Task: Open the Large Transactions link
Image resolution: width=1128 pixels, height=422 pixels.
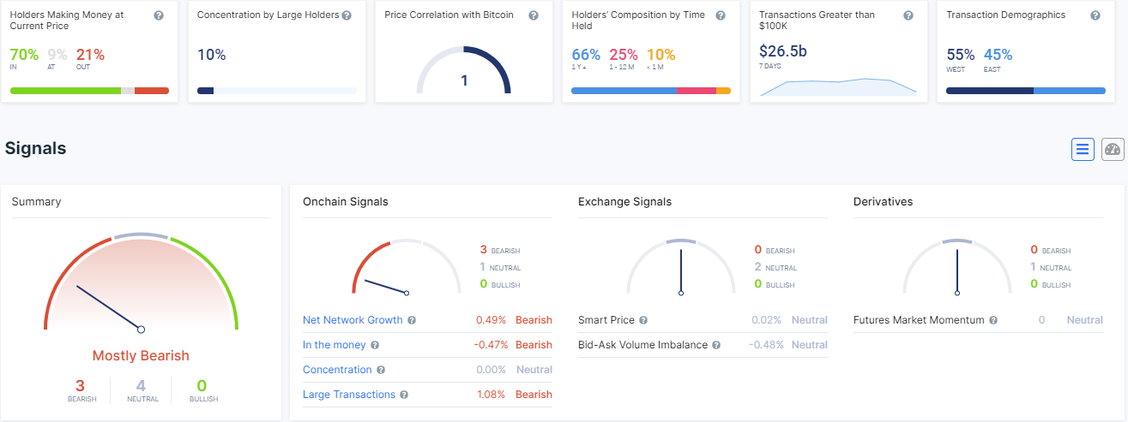Action: tap(349, 395)
